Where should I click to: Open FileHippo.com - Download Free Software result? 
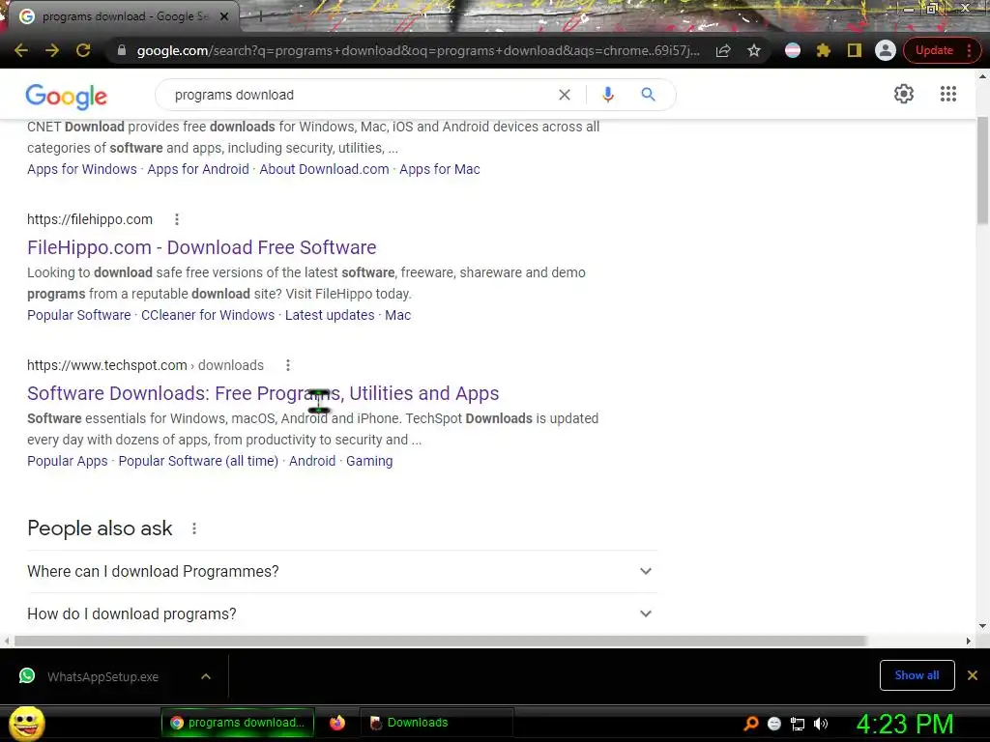[x=201, y=247]
